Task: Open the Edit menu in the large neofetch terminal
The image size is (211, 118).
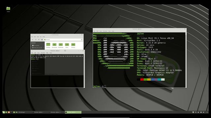Action: [x=97, y=31]
